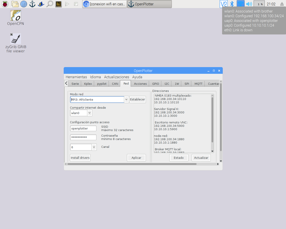Launch the web browser globe icon
The height and width of the screenshot is (229, 286).
coord(23,4)
